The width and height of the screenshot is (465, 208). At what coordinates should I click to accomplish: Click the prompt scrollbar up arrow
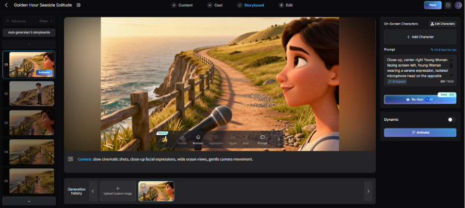tap(452, 59)
